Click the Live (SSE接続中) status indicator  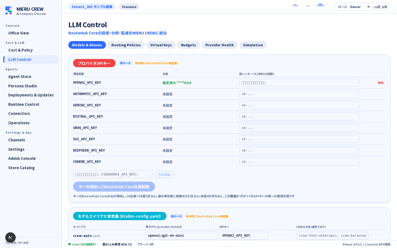(82, 244)
